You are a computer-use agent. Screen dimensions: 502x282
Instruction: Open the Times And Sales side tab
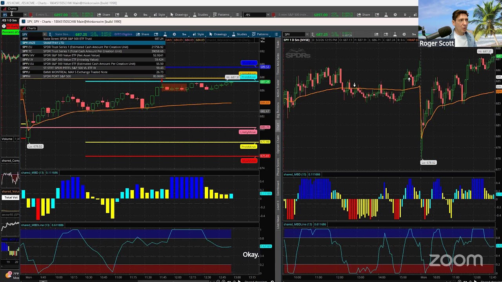click(278, 63)
